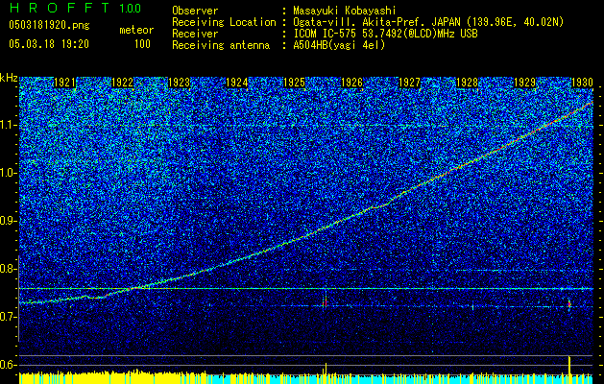
Task: Click ICOM IC-575 53.7492 MHz USB text
Action: tap(385, 34)
